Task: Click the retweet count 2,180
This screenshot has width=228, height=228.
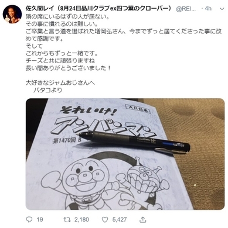Action: click(81, 220)
